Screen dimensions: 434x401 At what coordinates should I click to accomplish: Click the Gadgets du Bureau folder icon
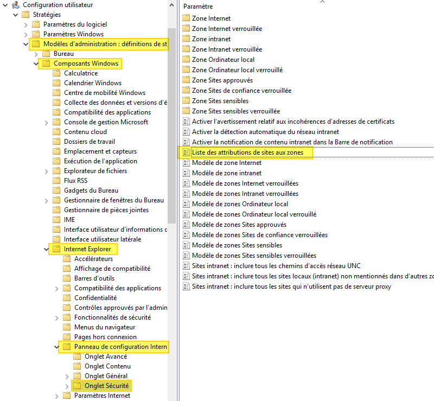(x=56, y=190)
